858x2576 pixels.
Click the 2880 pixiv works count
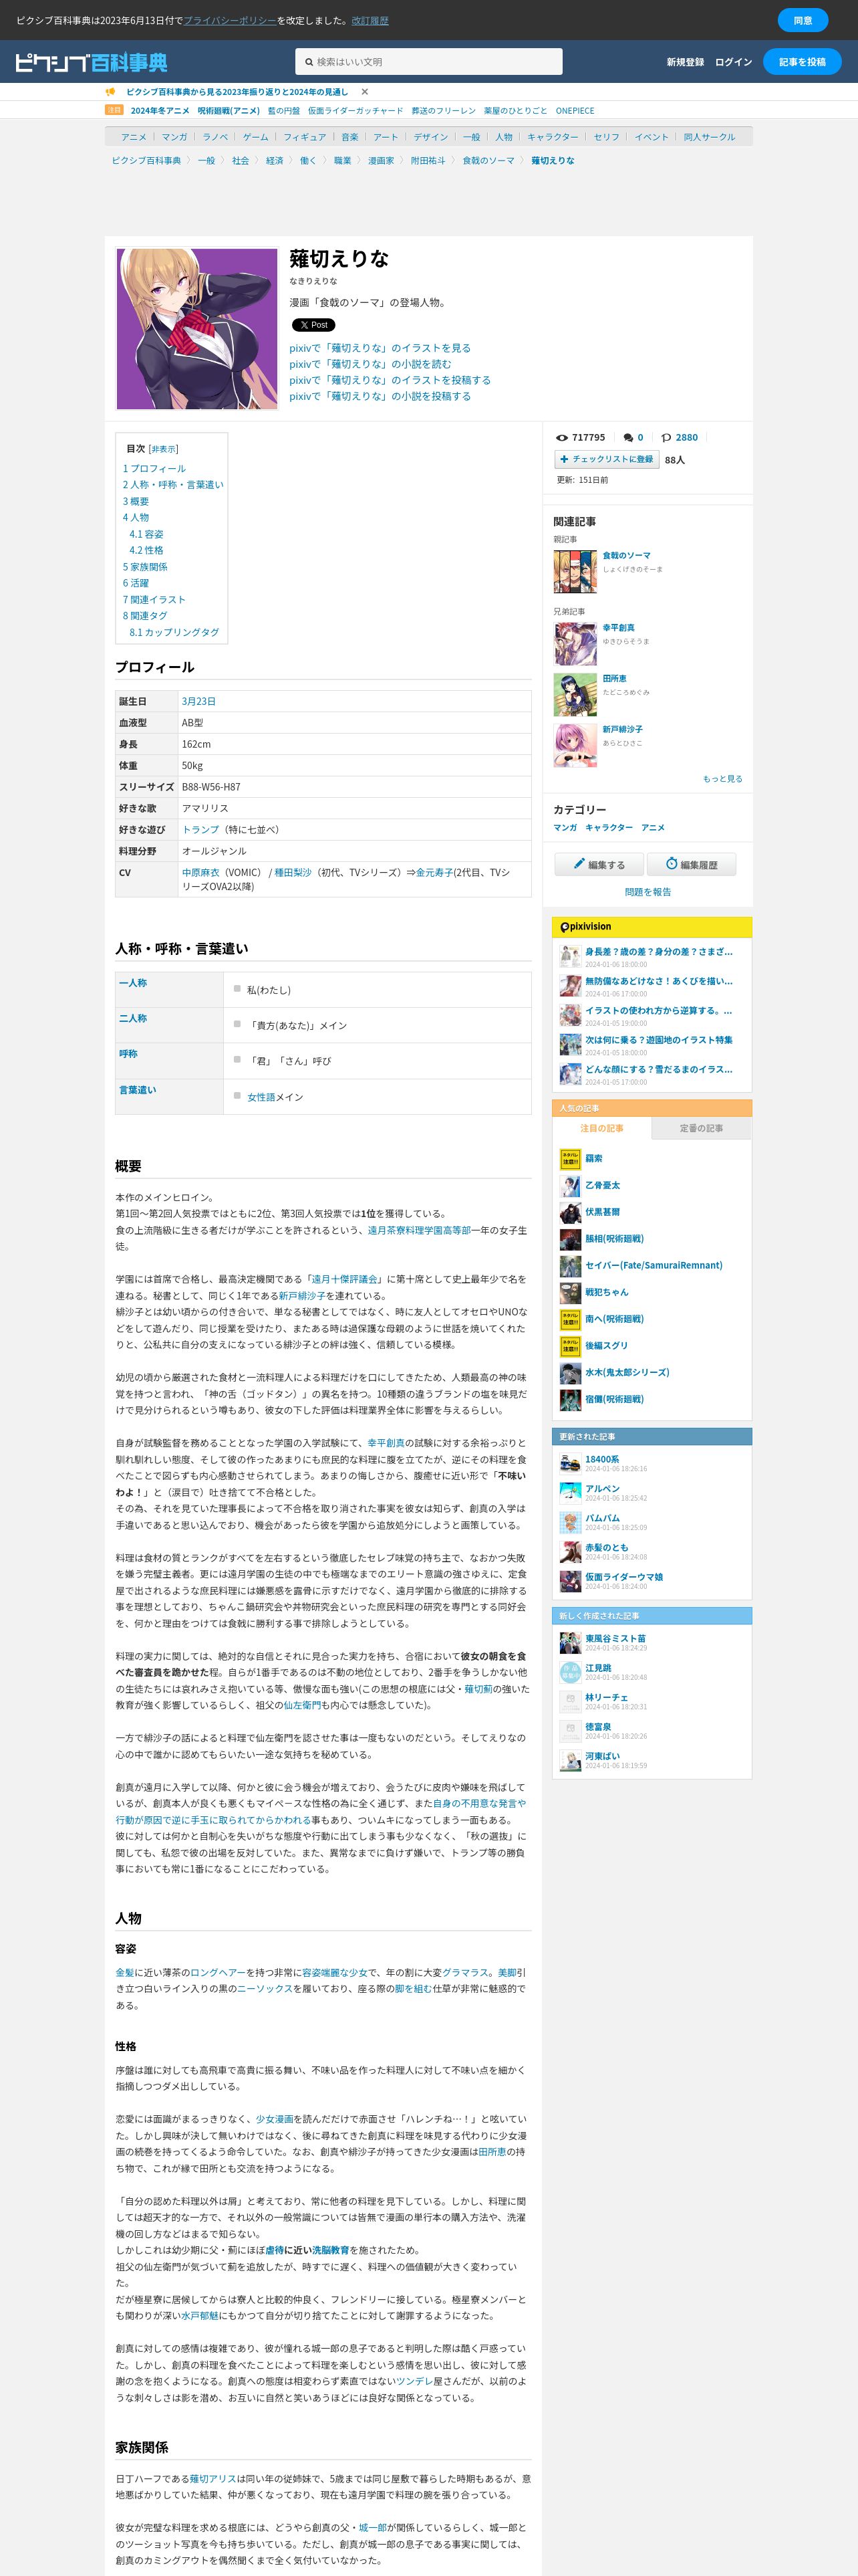(x=686, y=437)
